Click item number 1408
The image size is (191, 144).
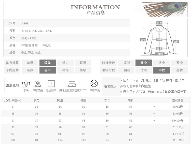[x=25, y=23]
